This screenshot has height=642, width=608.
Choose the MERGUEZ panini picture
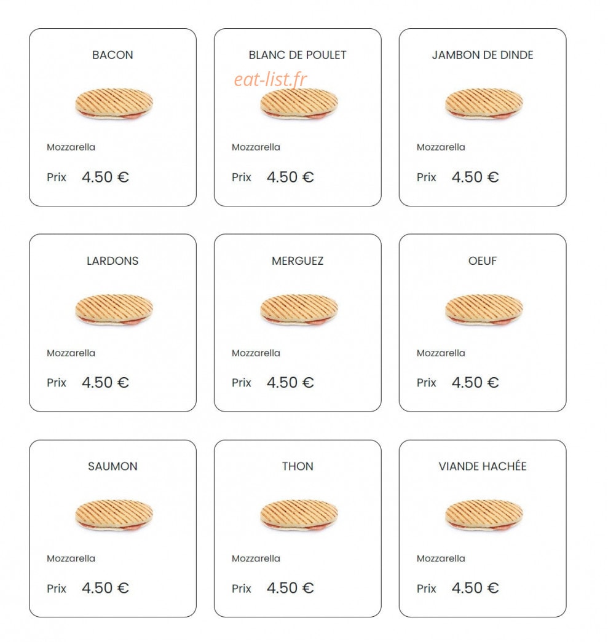tap(299, 310)
